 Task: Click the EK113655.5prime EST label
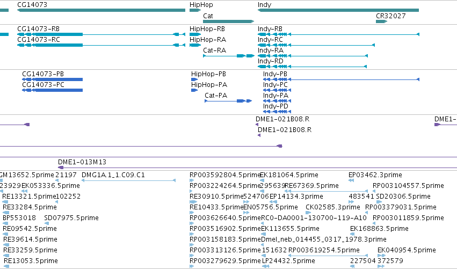point(290,229)
